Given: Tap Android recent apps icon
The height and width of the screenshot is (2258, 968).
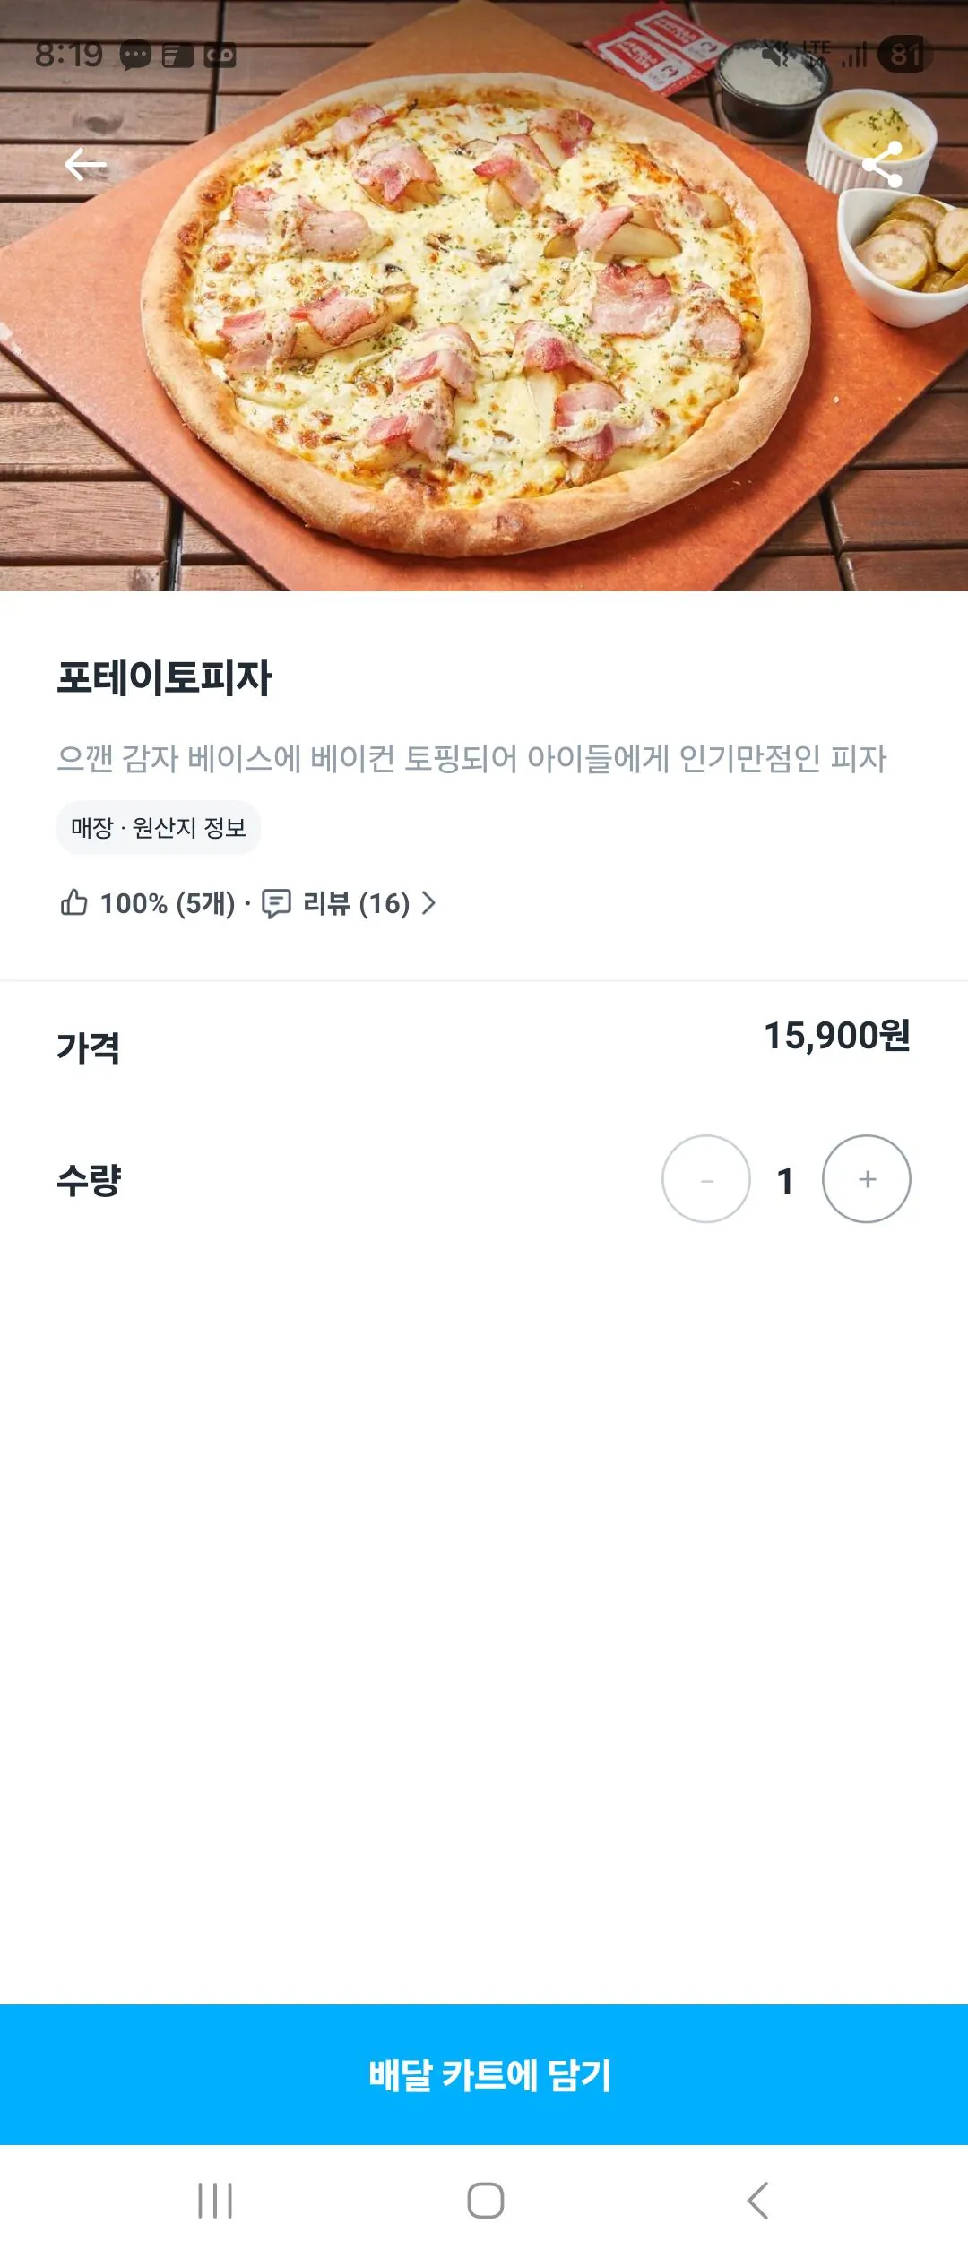Looking at the screenshot, I should pyautogui.click(x=215, y=2201).
